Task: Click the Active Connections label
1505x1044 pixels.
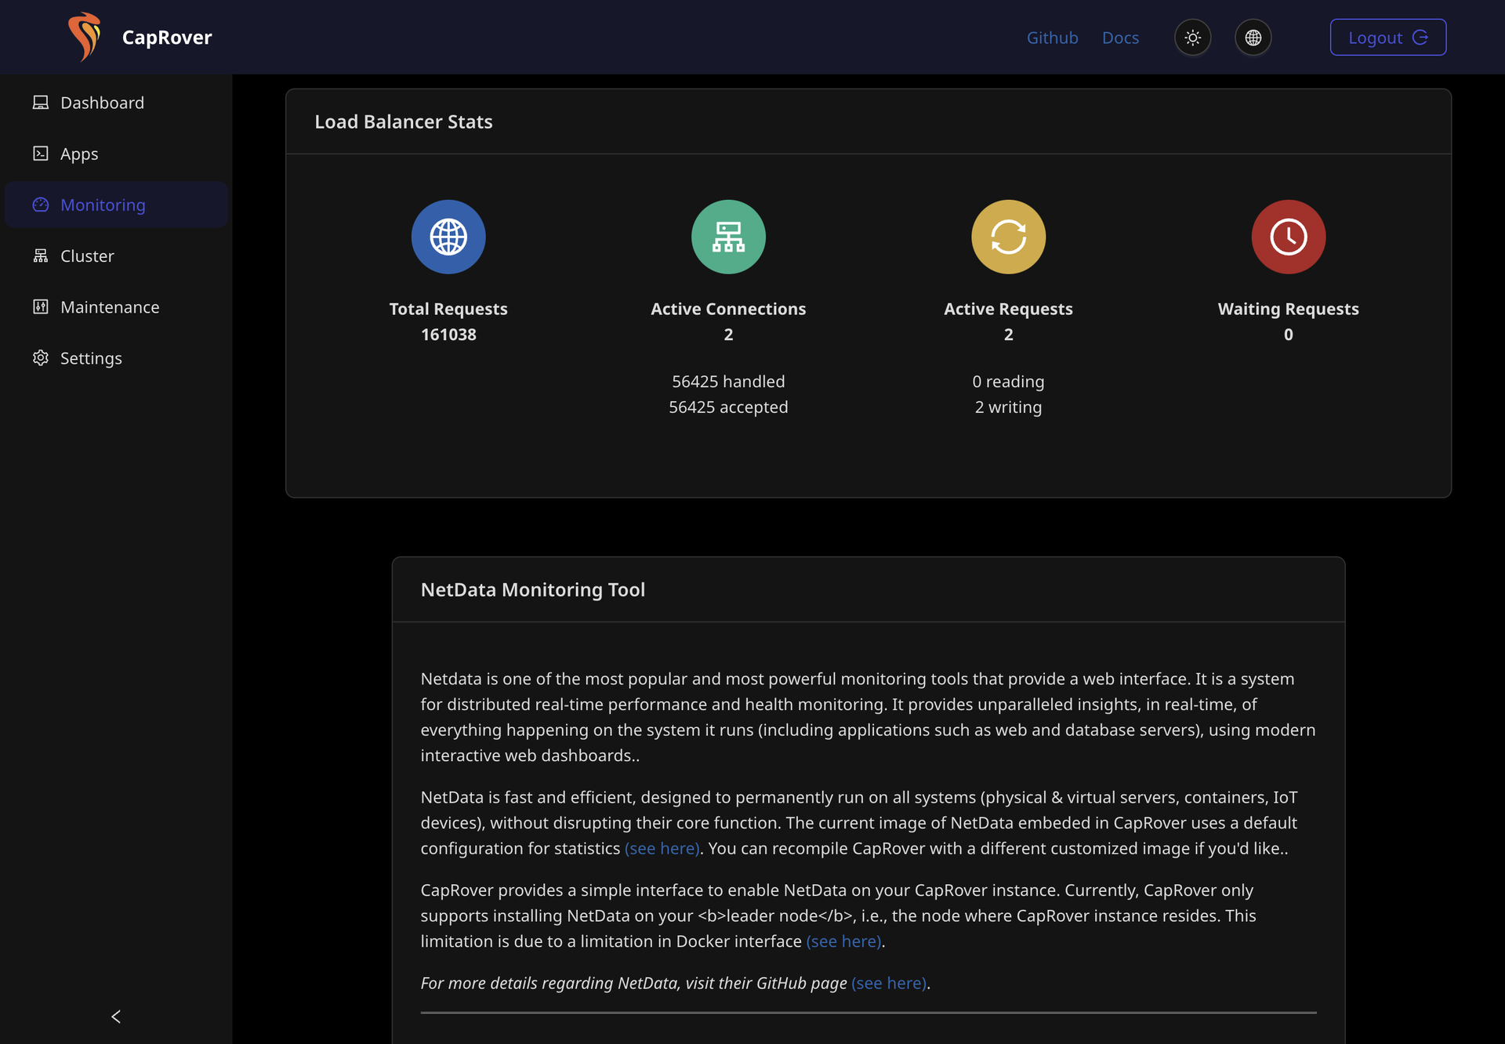Action: tap(728, 309)
